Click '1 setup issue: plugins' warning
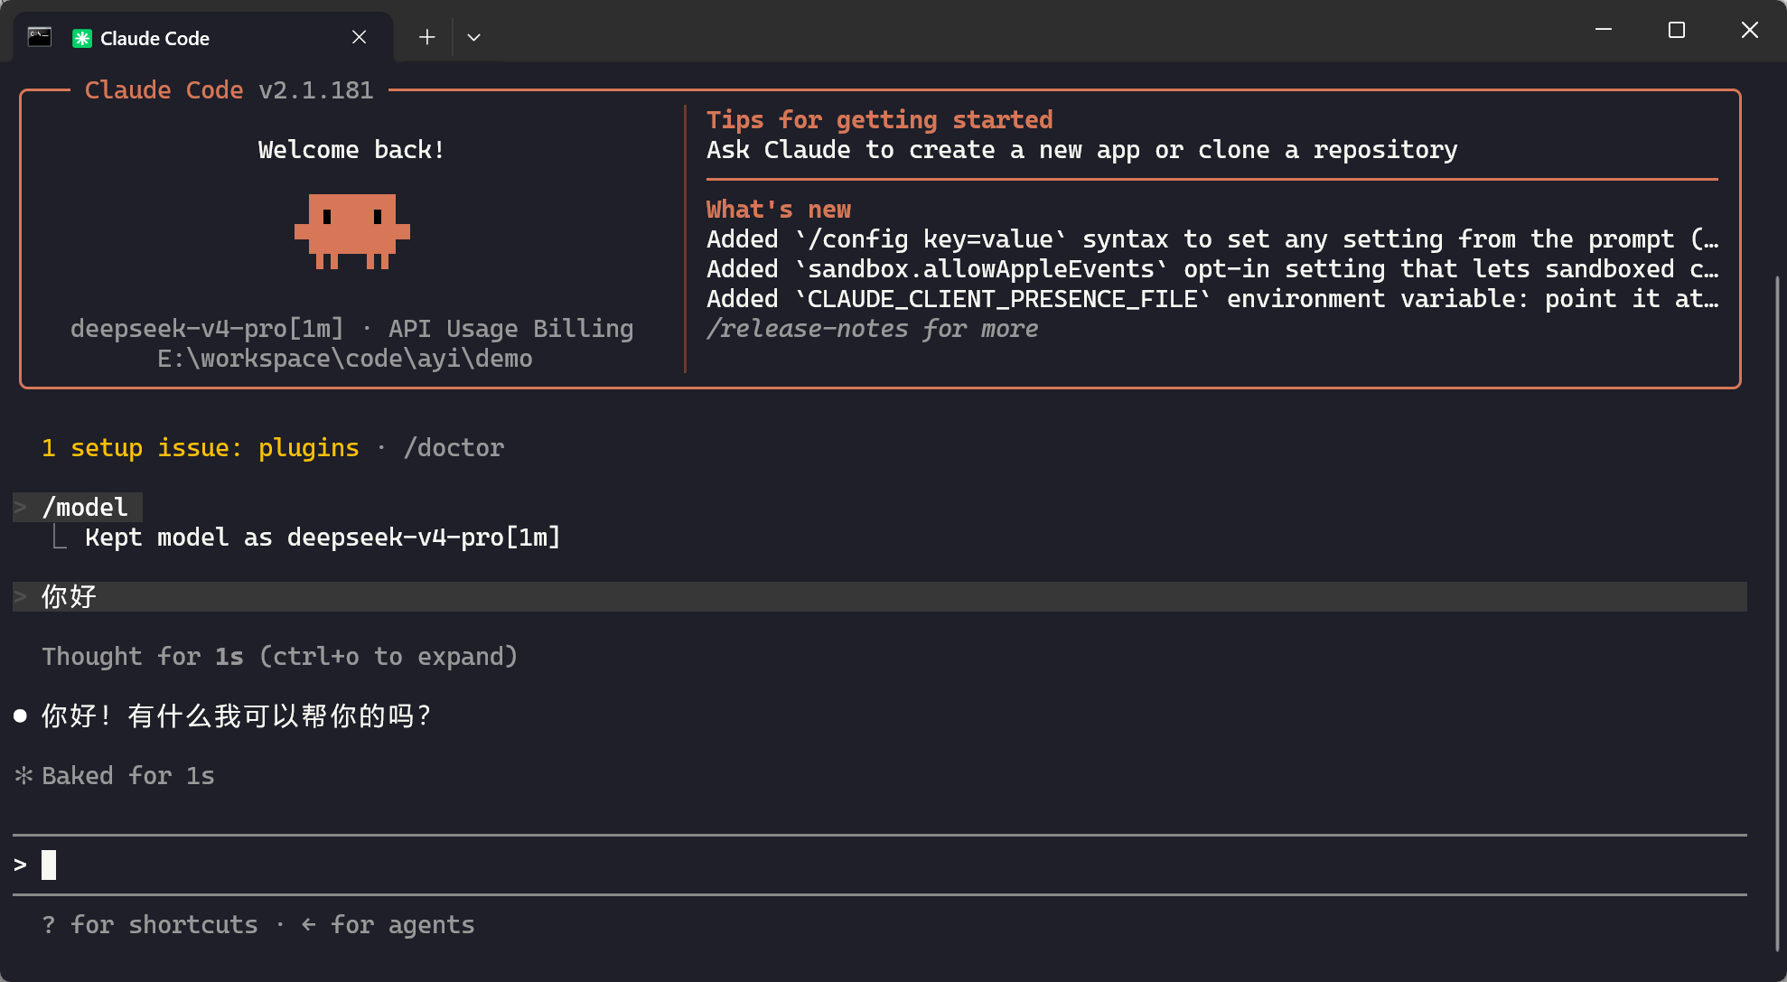1787x982 pixels. pyautogui.click(x=201, y=447)
